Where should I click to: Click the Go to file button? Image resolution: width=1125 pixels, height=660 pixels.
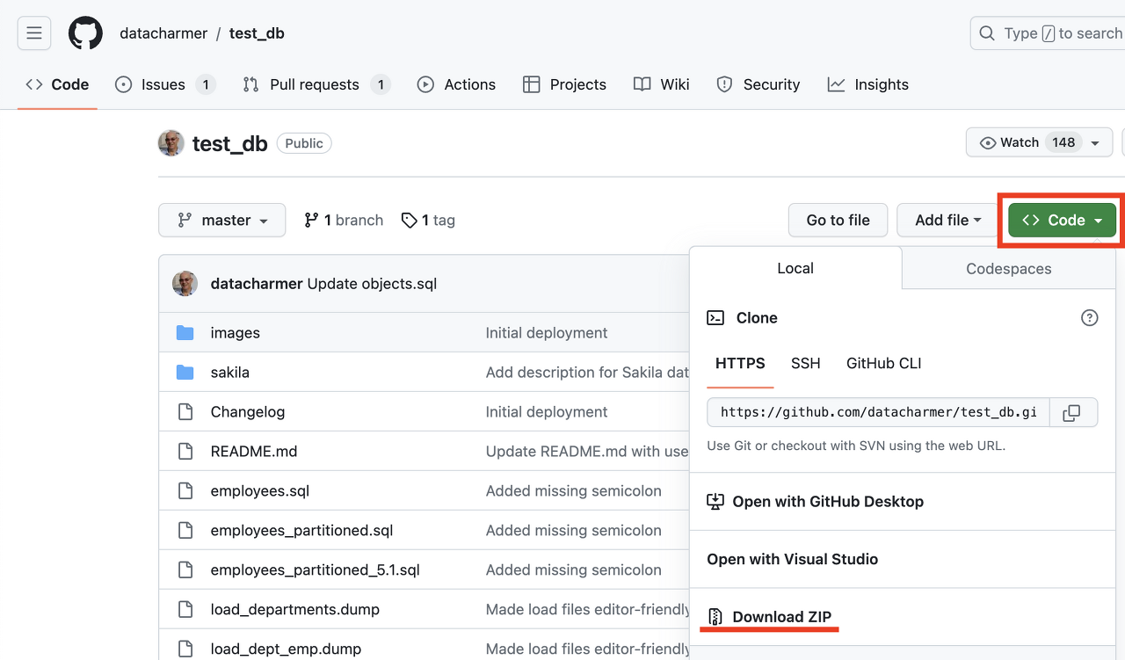(838, 220)
